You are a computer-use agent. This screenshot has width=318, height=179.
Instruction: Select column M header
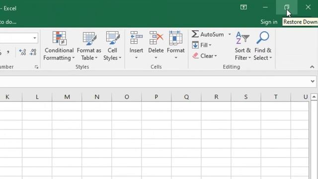pyautogui.click(x=67, y=97)
